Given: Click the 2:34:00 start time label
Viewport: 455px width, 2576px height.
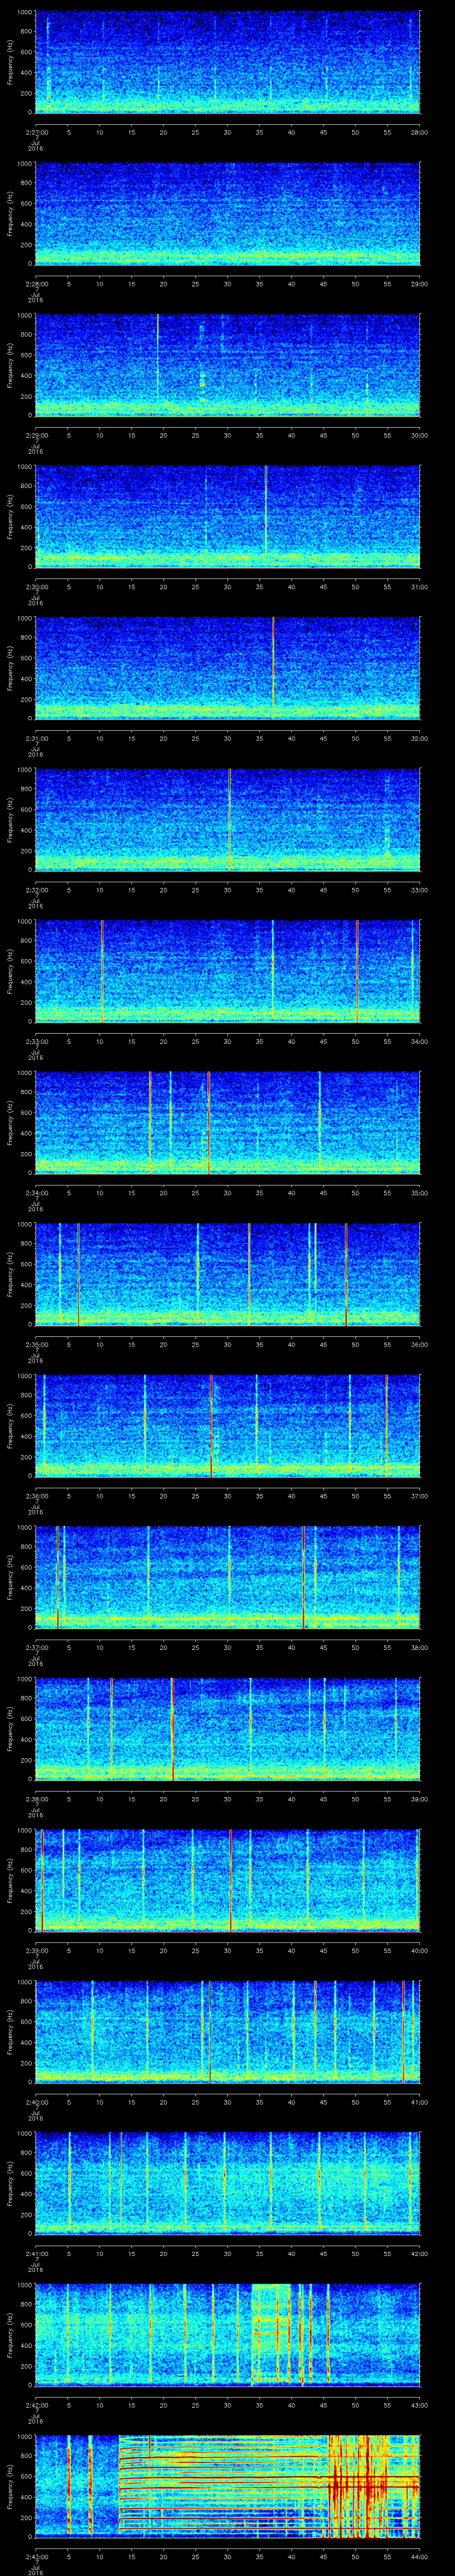Looking at the screenshot, I should [x=37, y=1193].
